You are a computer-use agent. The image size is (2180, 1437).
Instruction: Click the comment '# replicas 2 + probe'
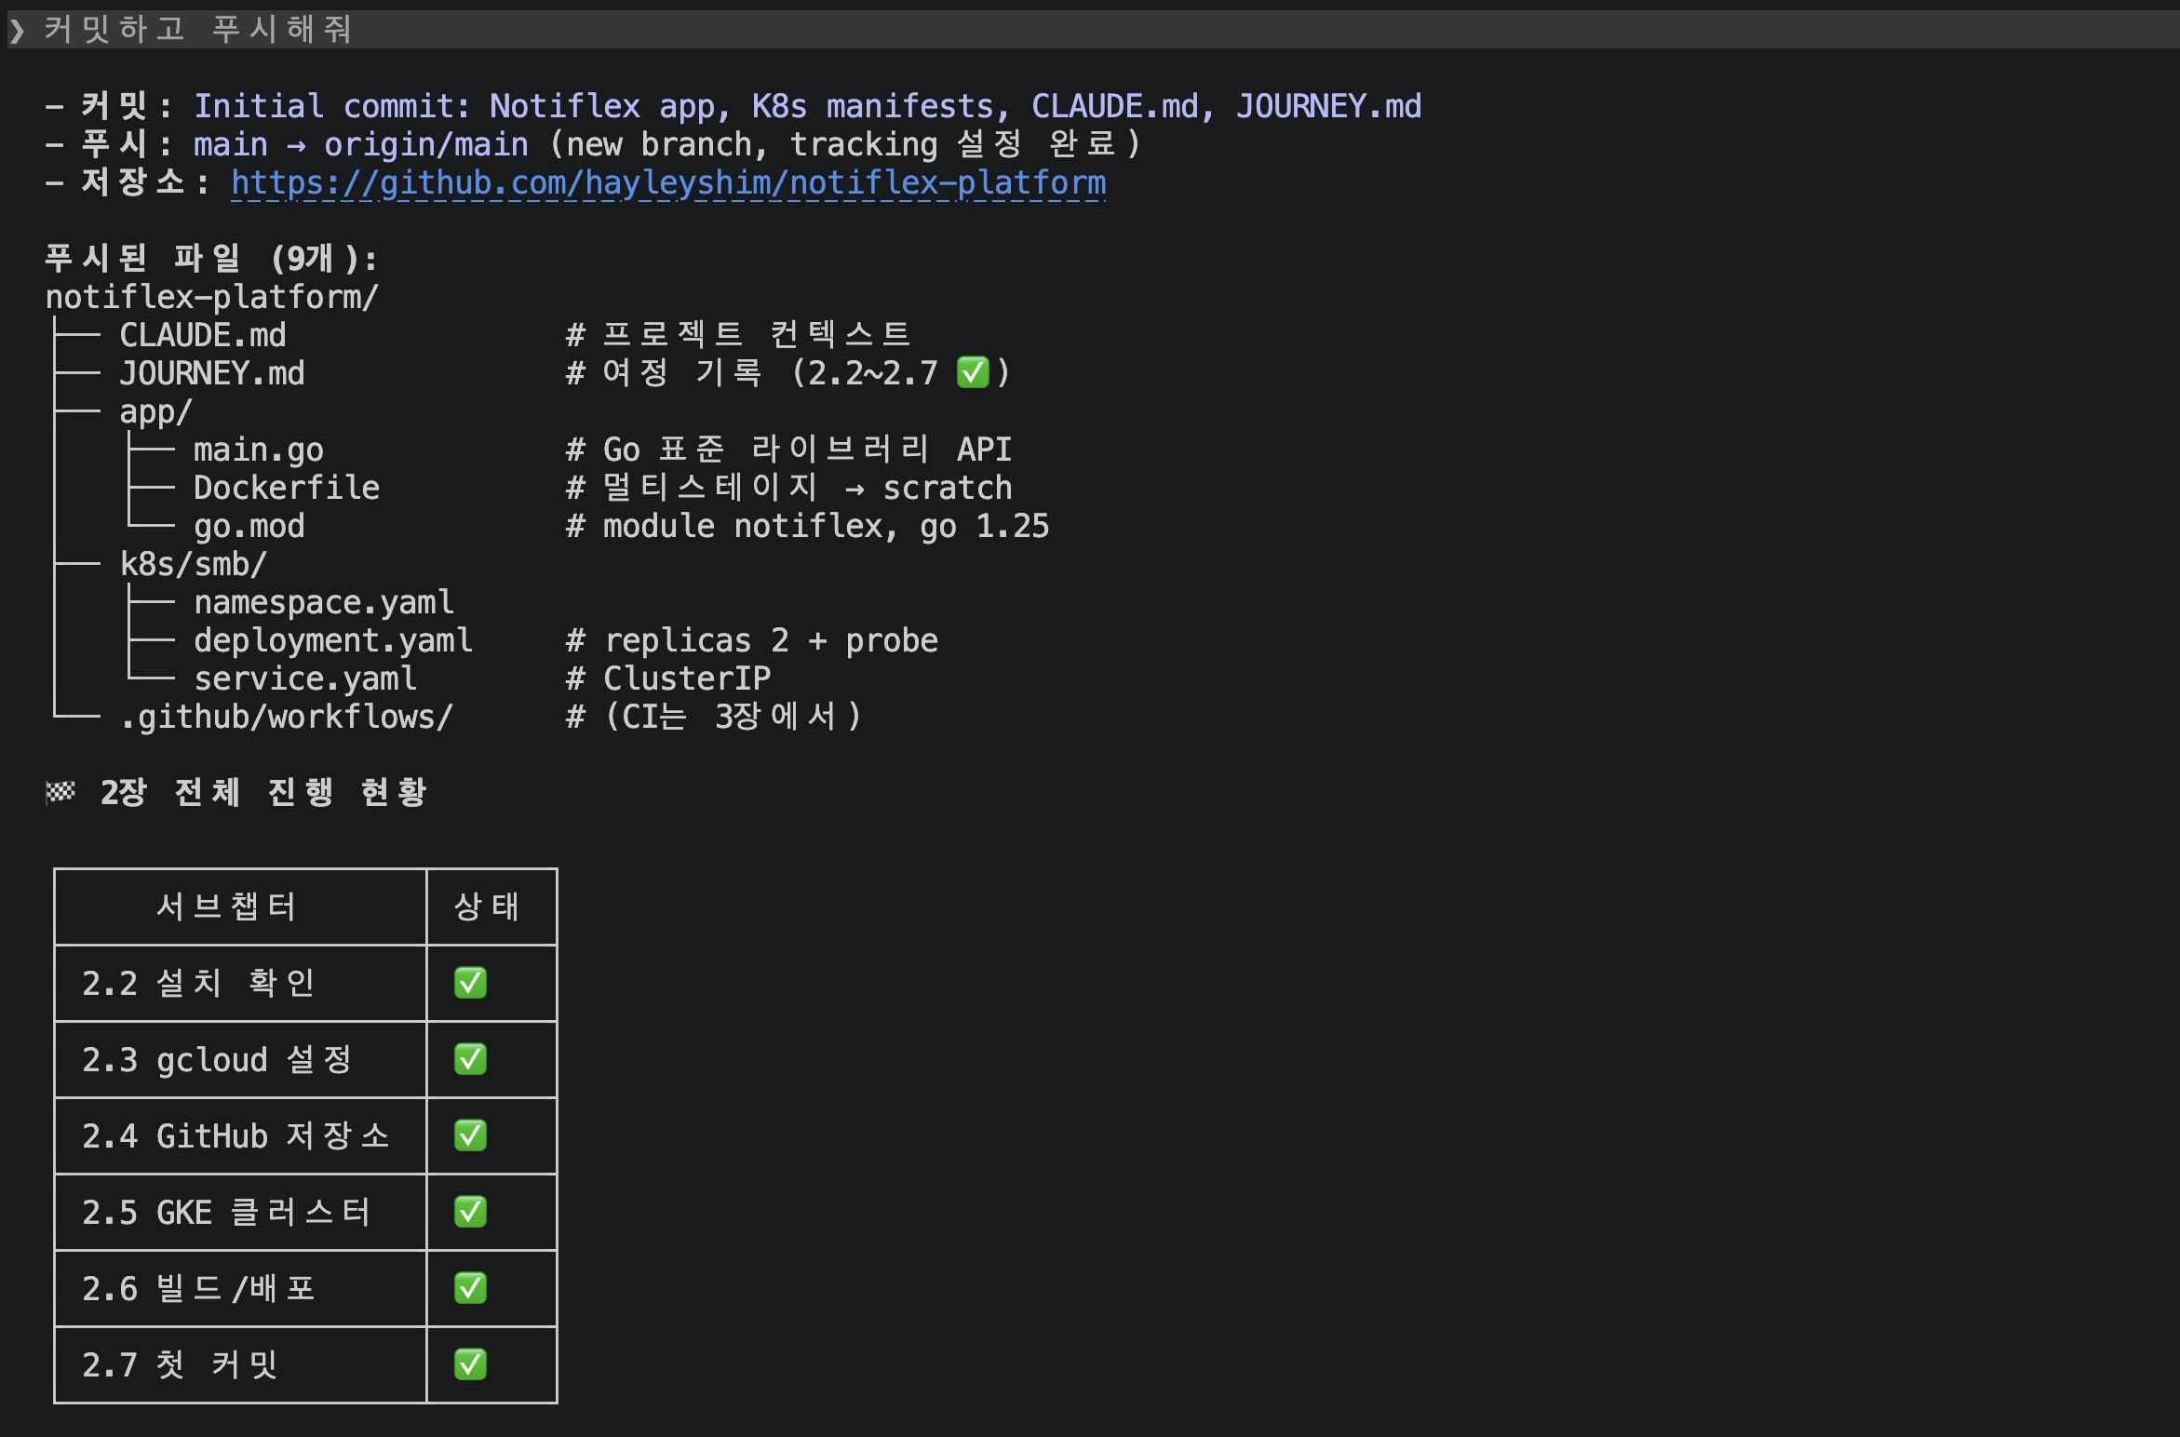click(x=752, y=640)
